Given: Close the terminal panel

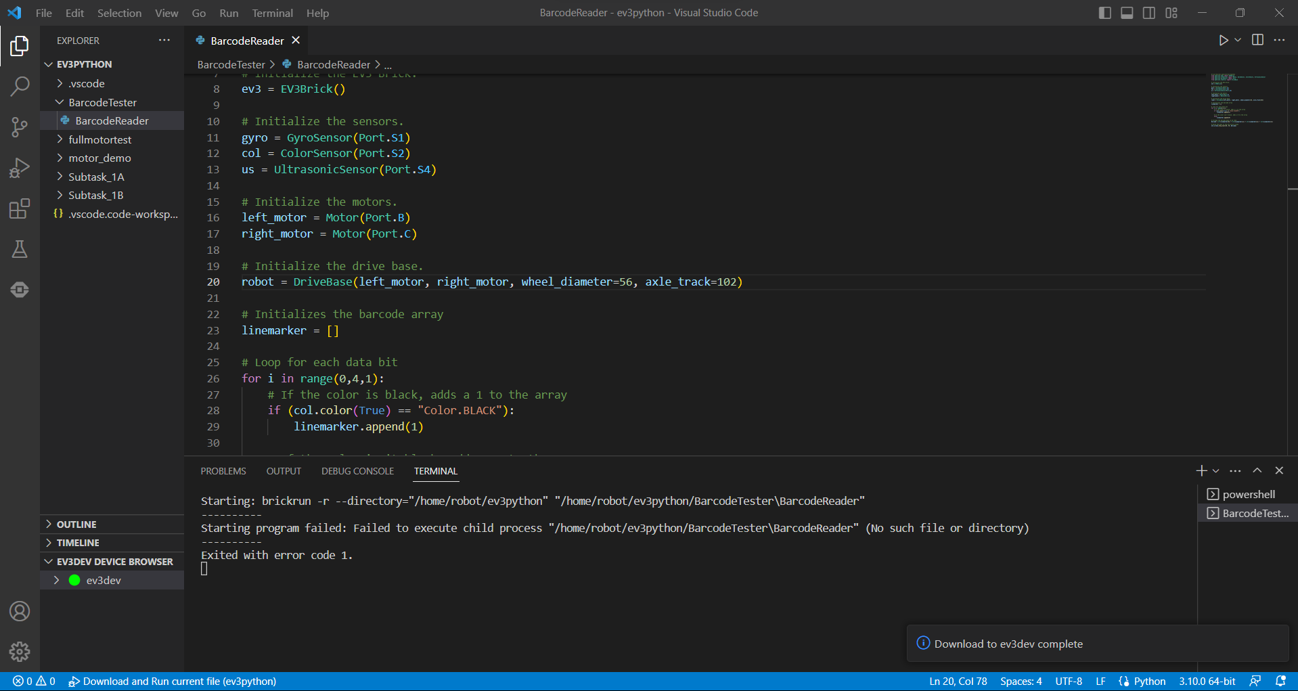Looking at the screenshot, I should click(1279, 470).
